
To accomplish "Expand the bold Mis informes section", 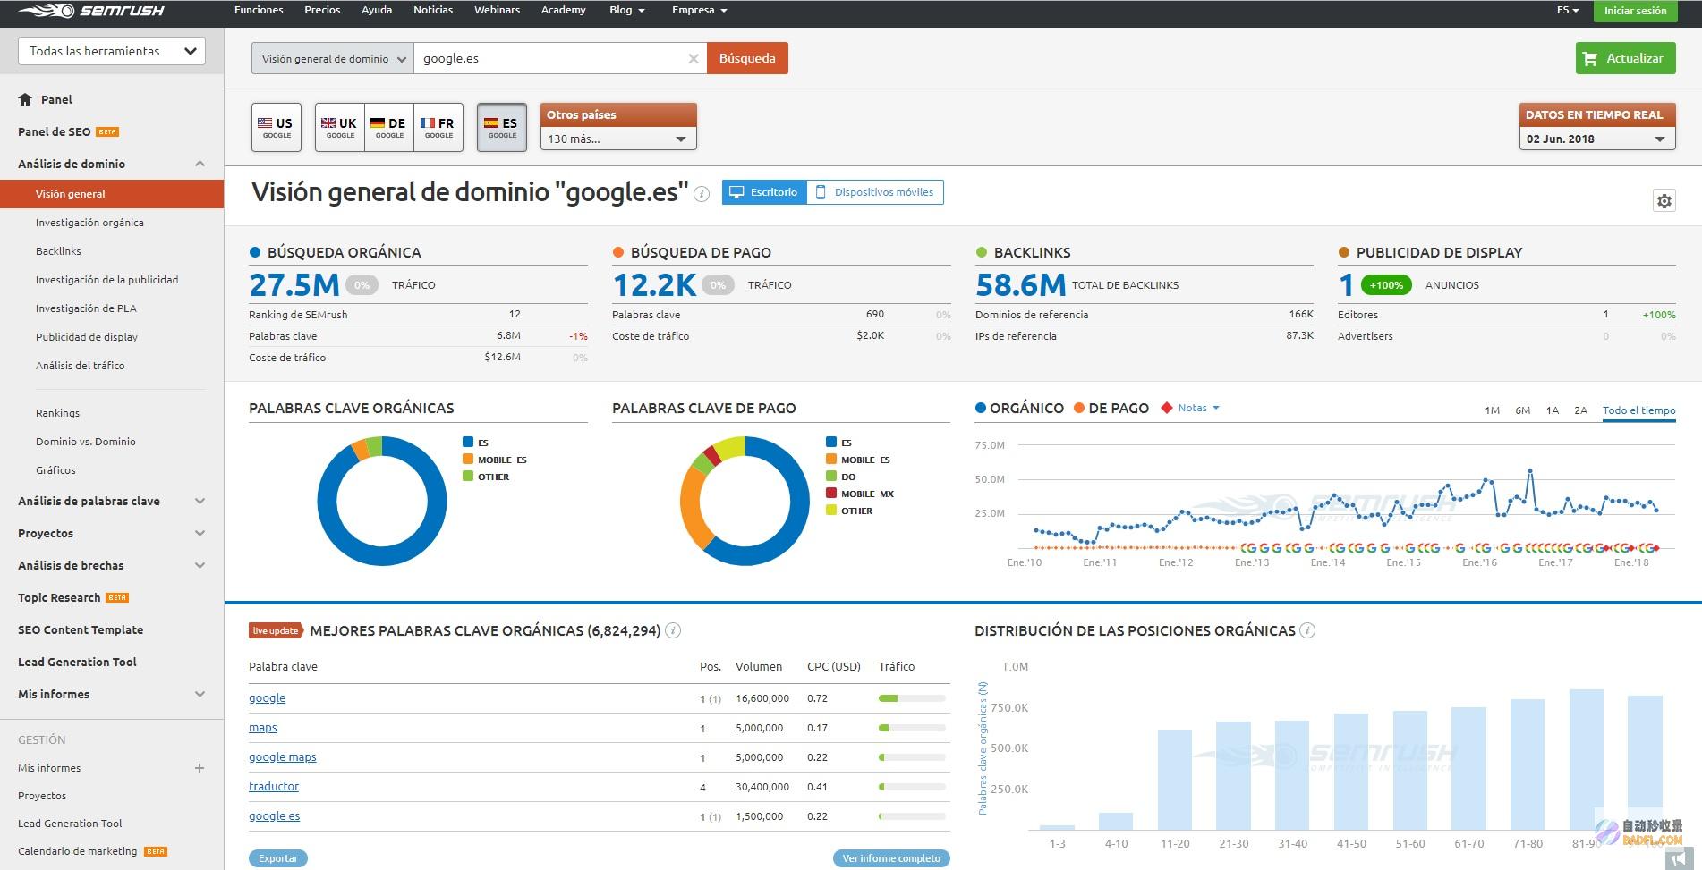I will click(200, 694).
